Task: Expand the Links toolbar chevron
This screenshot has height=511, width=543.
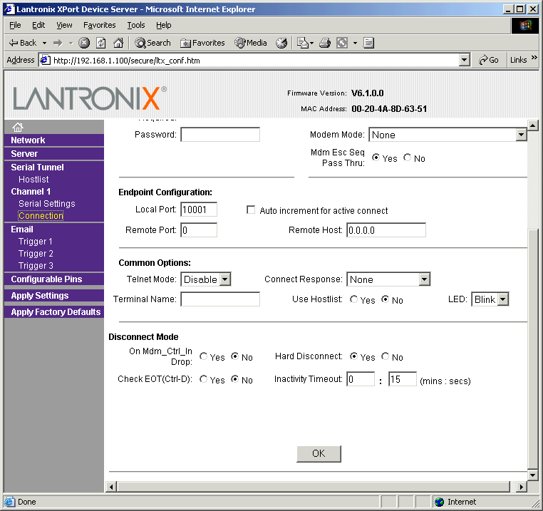Action: point(534,58)
